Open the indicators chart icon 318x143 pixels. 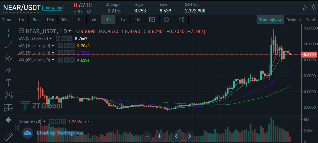click(x=152, y=20)
